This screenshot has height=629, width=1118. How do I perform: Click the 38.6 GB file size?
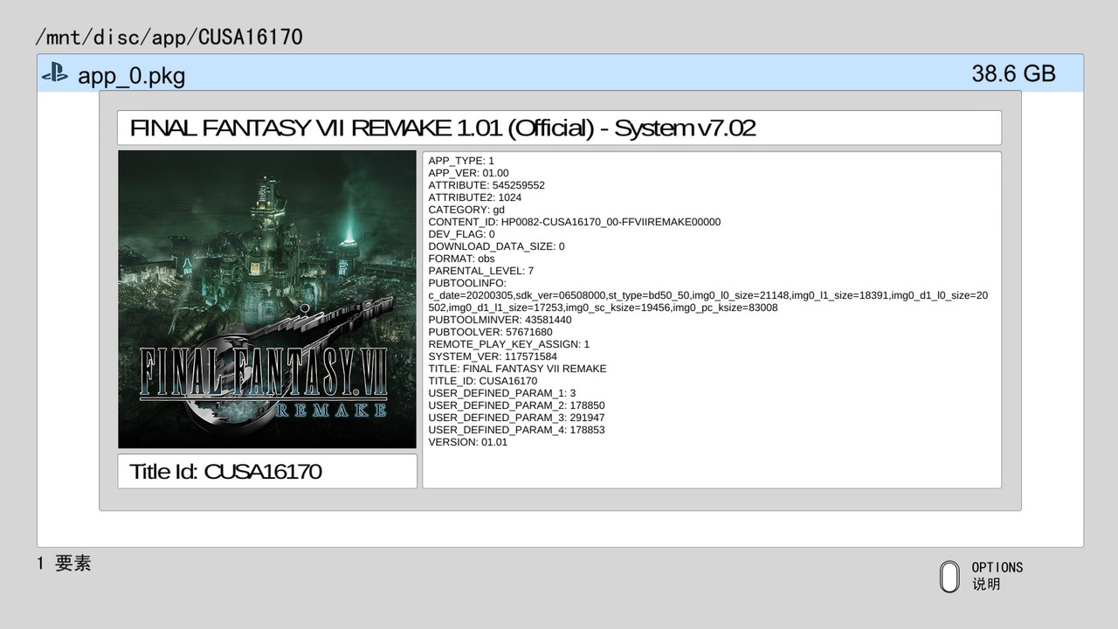tap(1013, 73)
